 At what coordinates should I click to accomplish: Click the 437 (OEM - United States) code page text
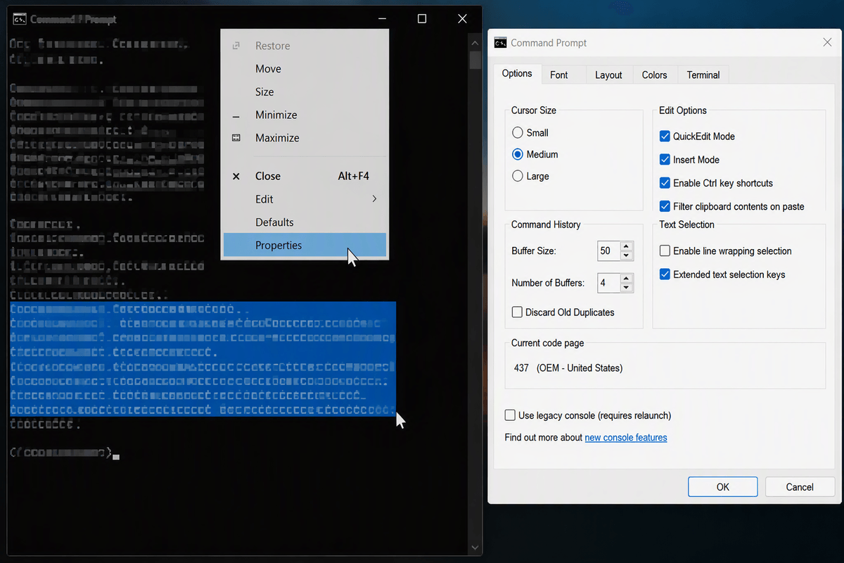[568, 368]
